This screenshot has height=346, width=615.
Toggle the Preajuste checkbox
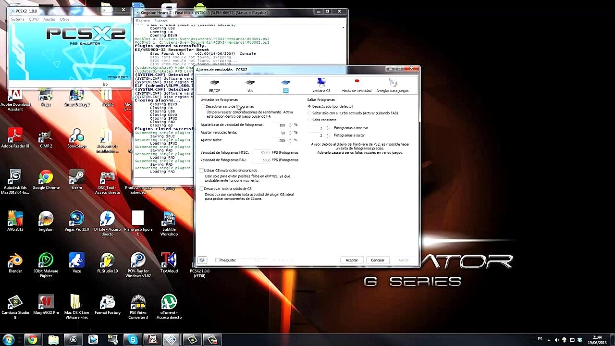coord(218,260)
